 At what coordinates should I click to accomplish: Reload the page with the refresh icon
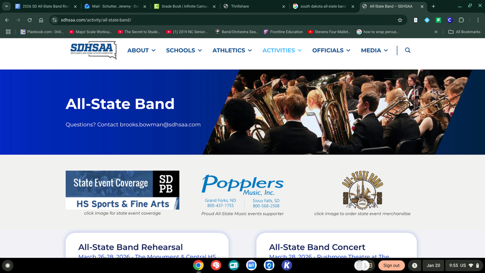(x=29, y=20)
